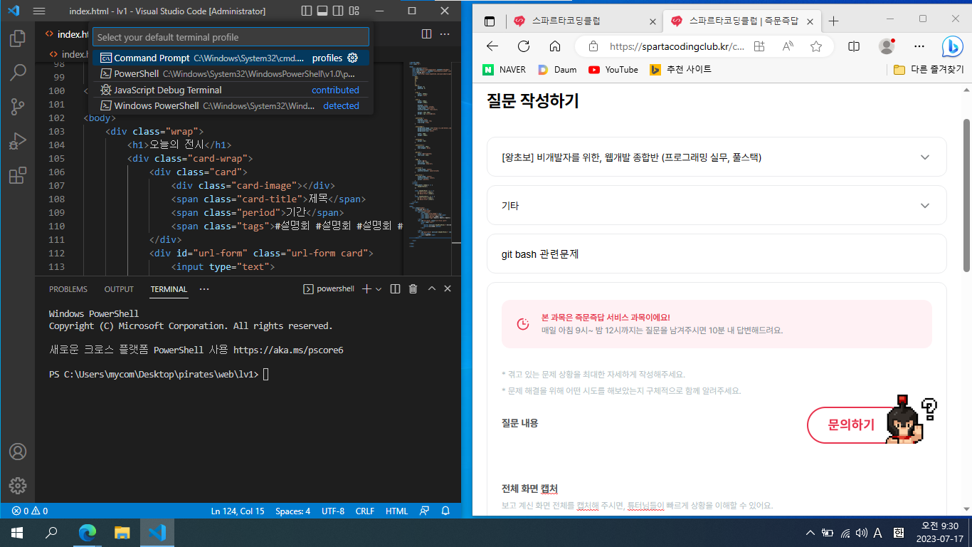Screen dimensions: 972x547
Task: Open the Manage gear in VS Code
Action: 18,486
